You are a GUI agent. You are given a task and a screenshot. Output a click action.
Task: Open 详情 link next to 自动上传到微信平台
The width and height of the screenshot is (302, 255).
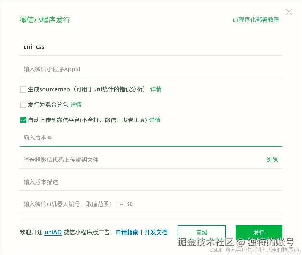point(155,120)
